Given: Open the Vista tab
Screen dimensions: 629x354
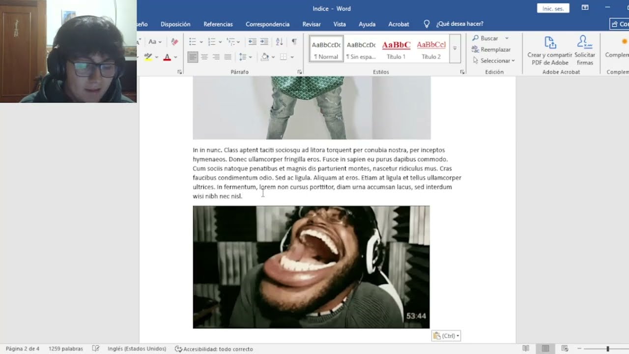Looking at the screenshot, I should 340,24.
